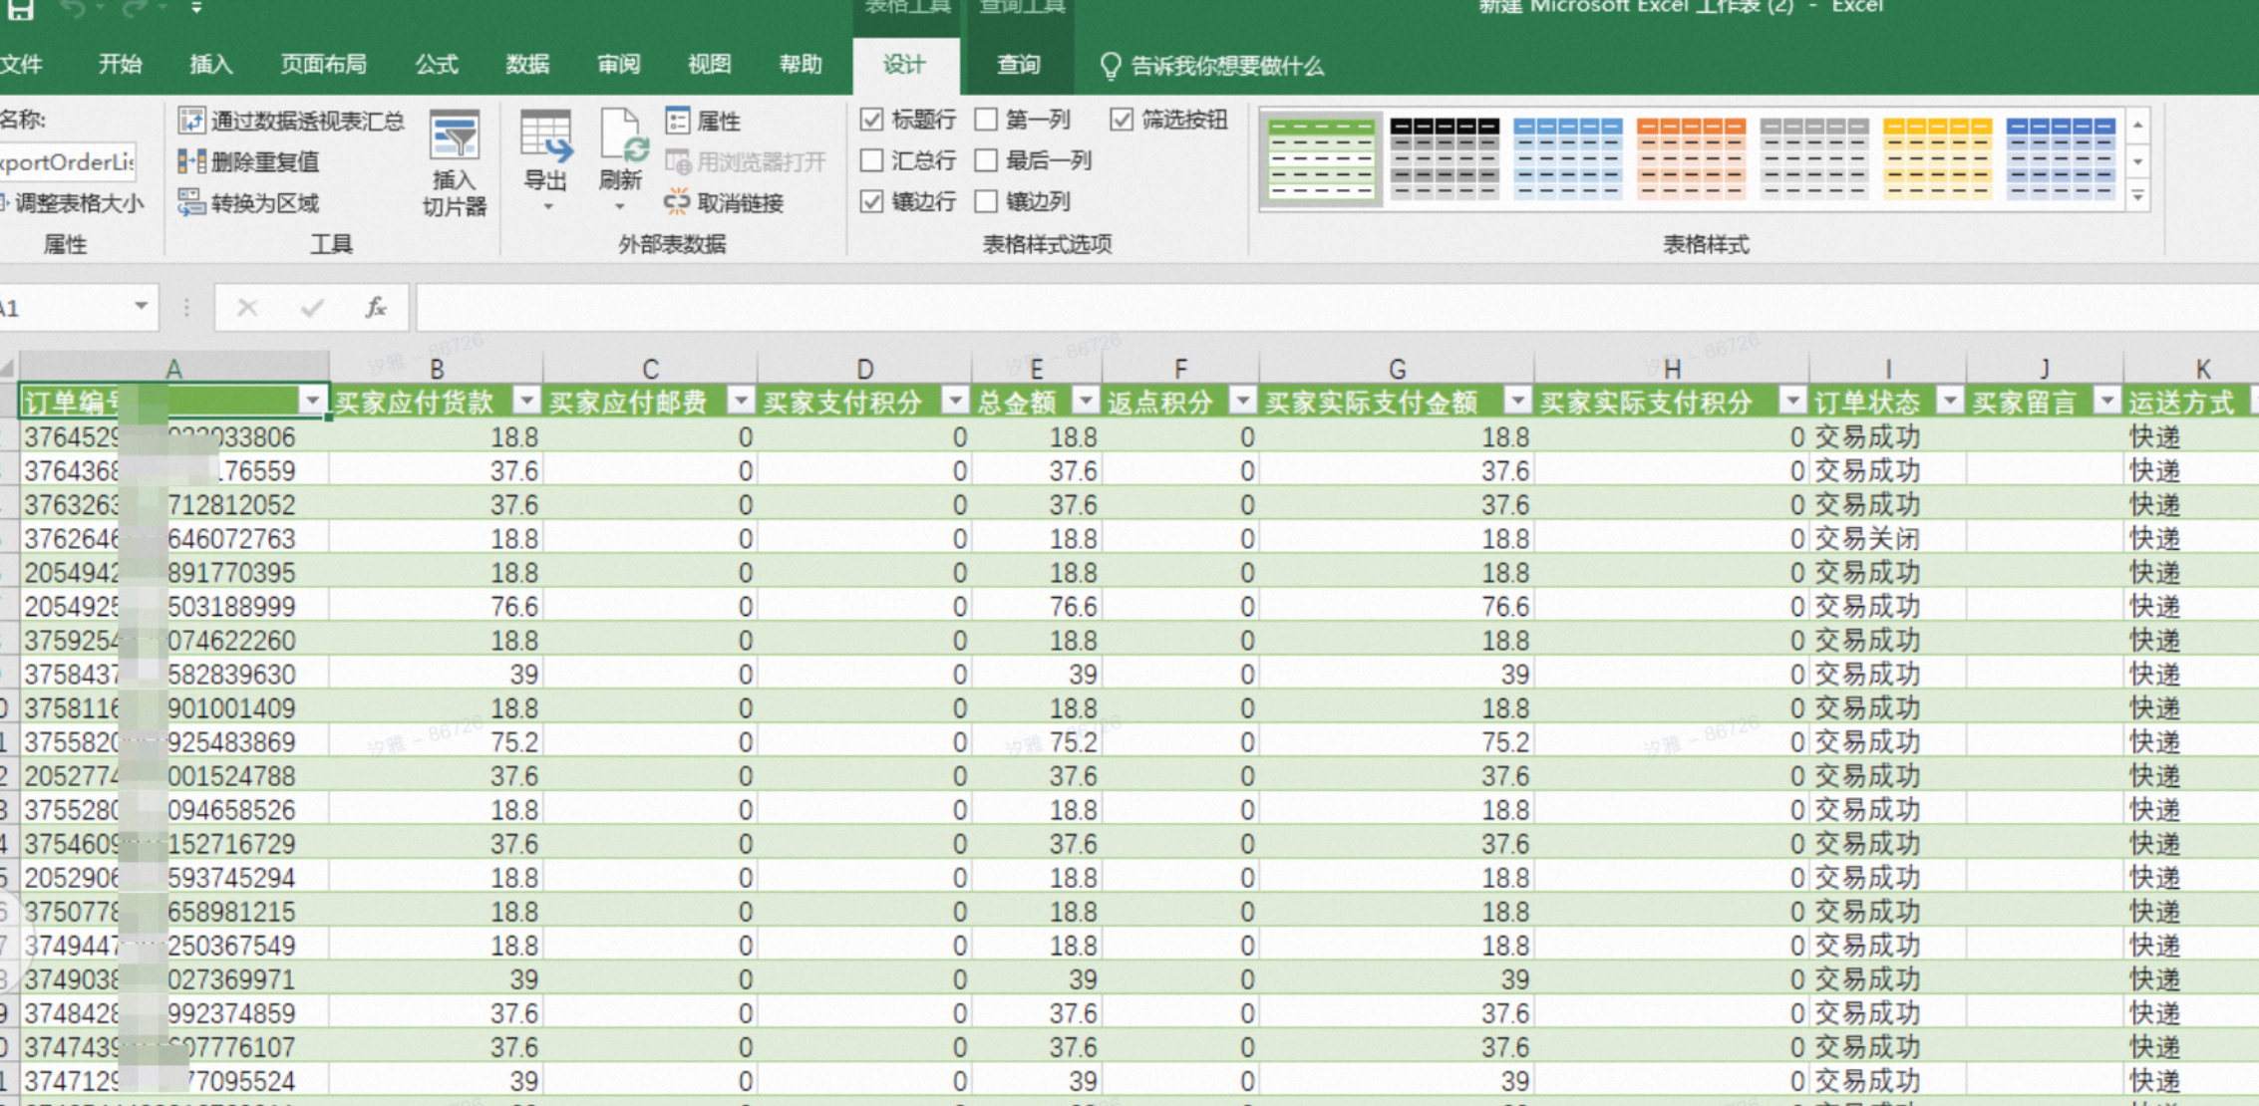Image resolution: width=2259 pixels, height=1106 pixels.
Task: Toggle the Header Row (标题行) checkbox
Action: (x=872, y=120)
